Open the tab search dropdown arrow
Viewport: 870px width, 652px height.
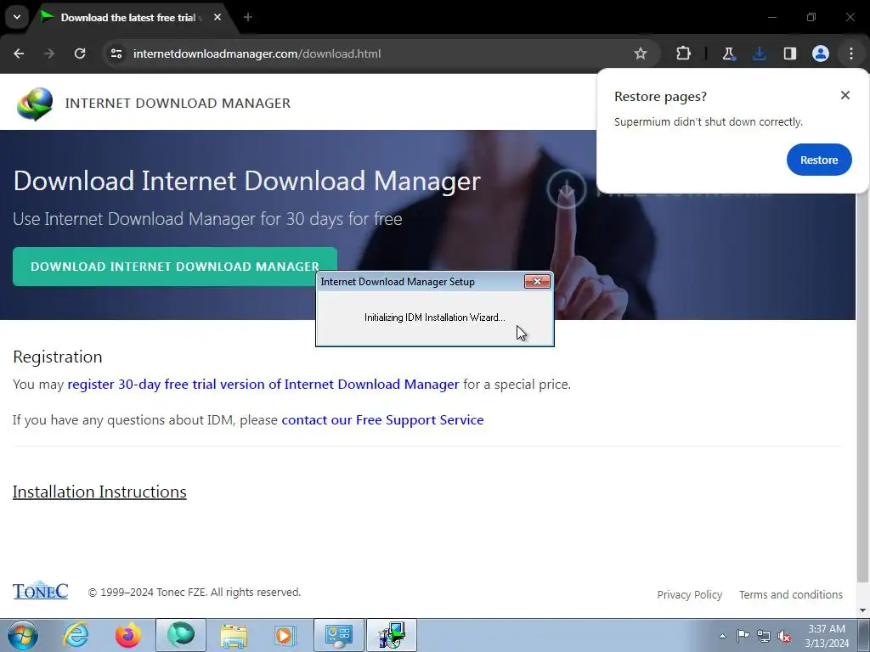[x=17, y=17]
